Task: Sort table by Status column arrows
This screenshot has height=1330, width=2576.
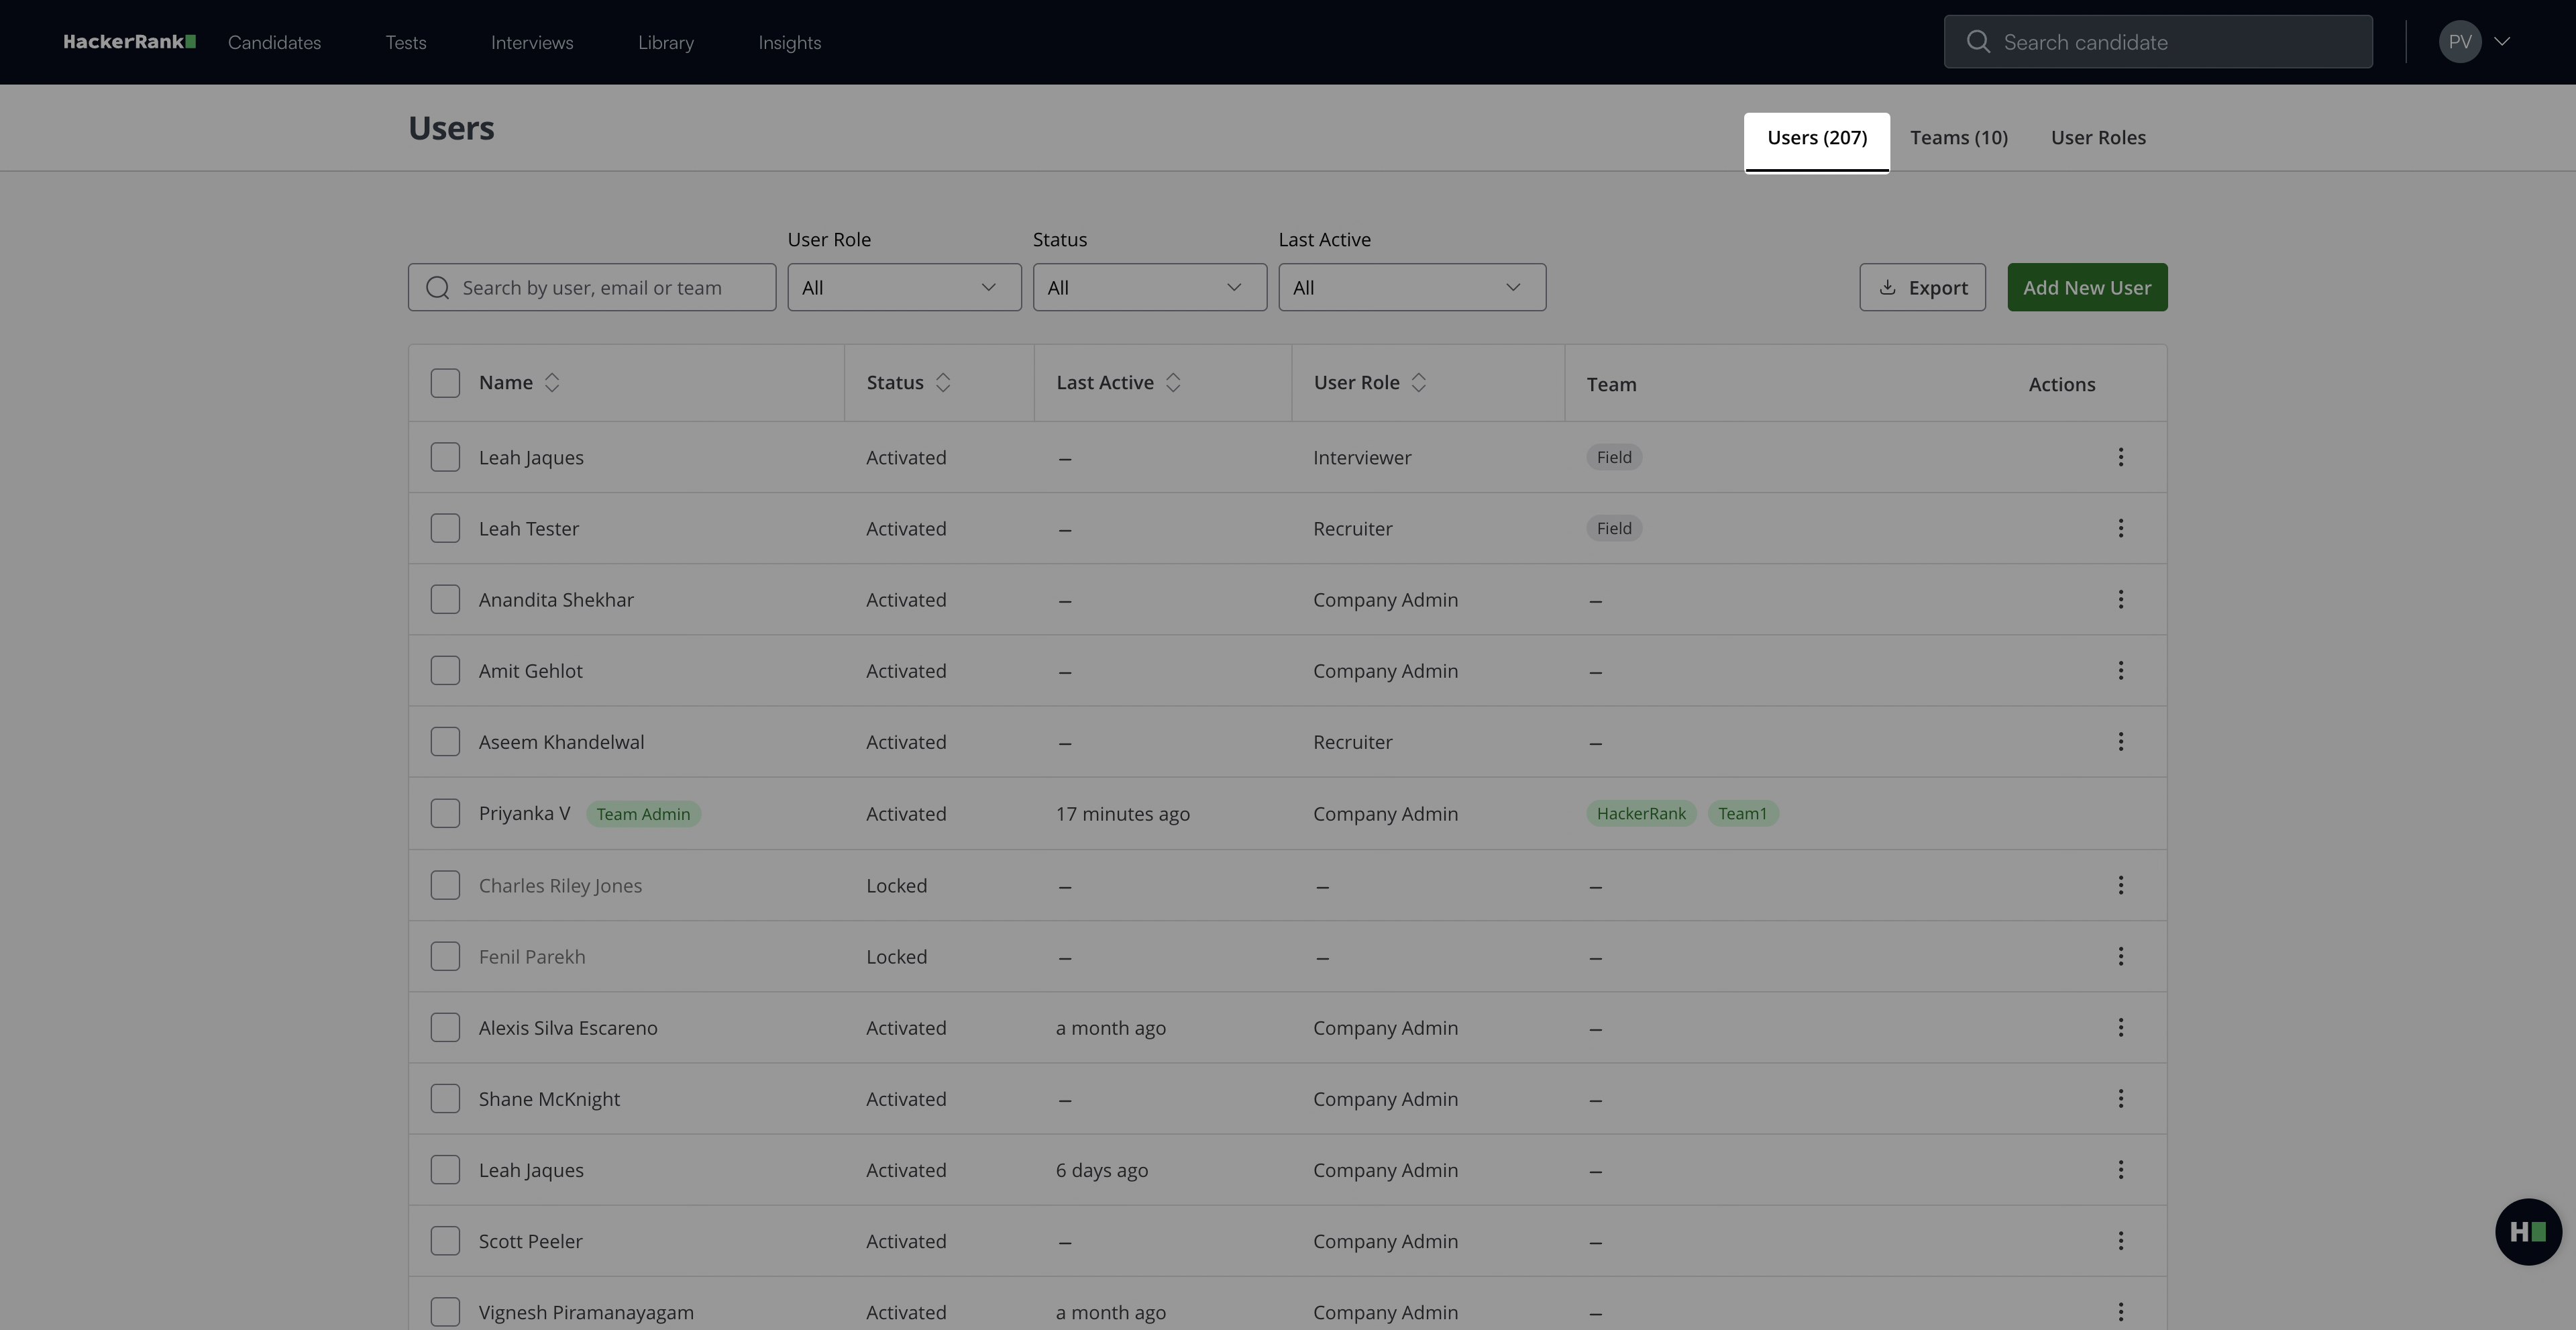Action: (x=942, y=383)
